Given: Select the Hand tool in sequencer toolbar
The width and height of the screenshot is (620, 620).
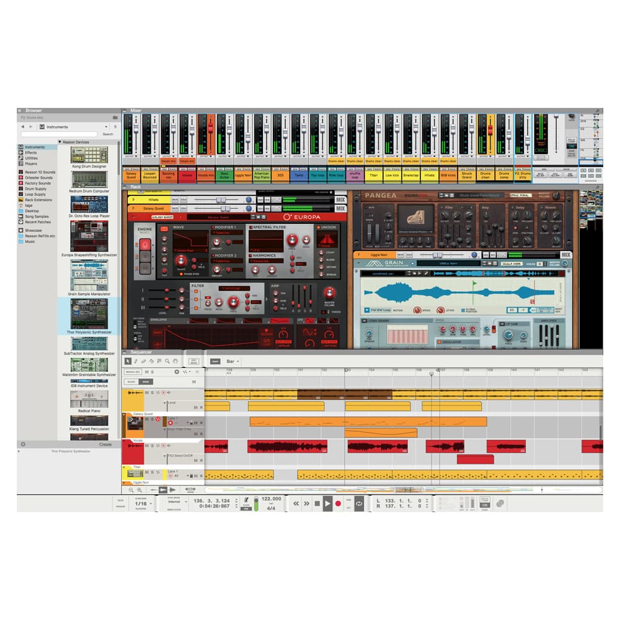Looking at the screenshot, I should pyautogui.click(x=175, y=361).
